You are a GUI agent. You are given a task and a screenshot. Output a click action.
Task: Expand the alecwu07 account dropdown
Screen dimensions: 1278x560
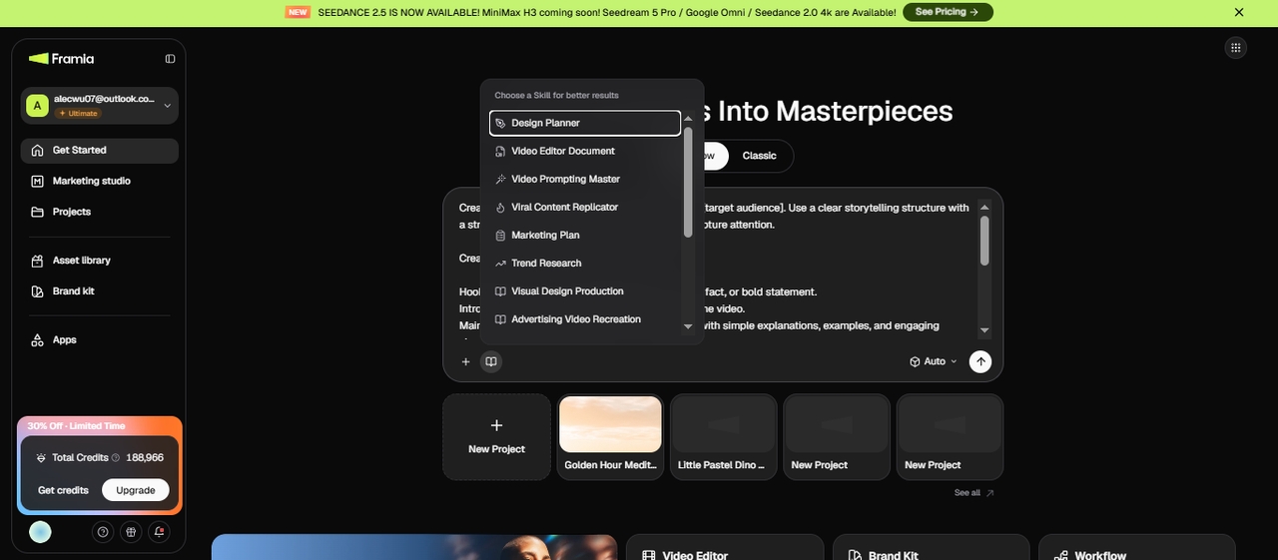168,106
